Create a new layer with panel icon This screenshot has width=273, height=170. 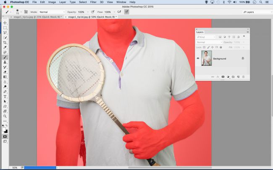coord(238,77)
